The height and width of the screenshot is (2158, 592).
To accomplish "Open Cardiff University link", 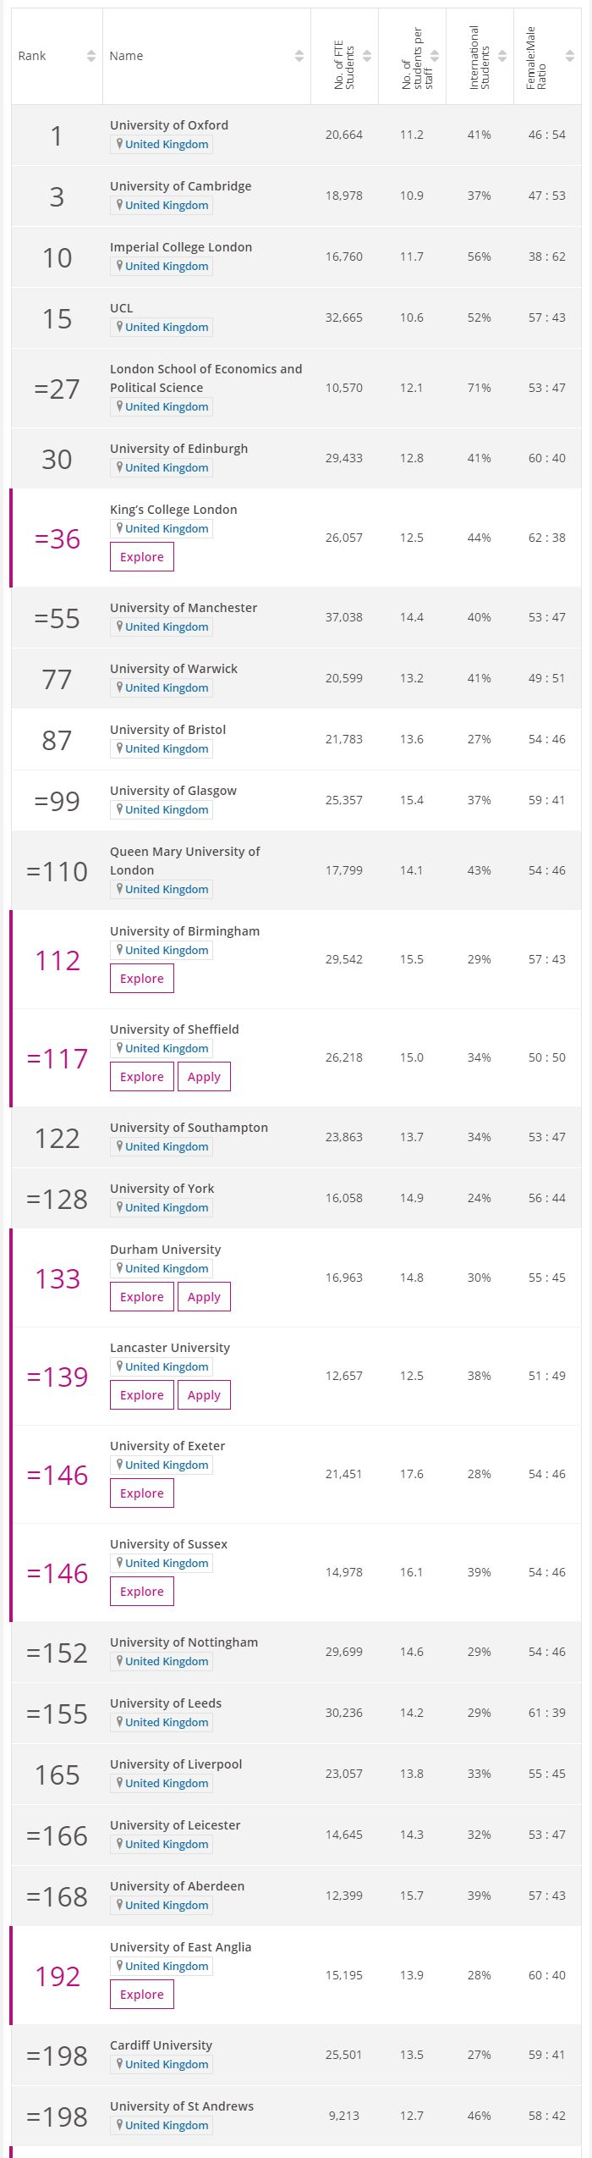I will coord(161,2045).
